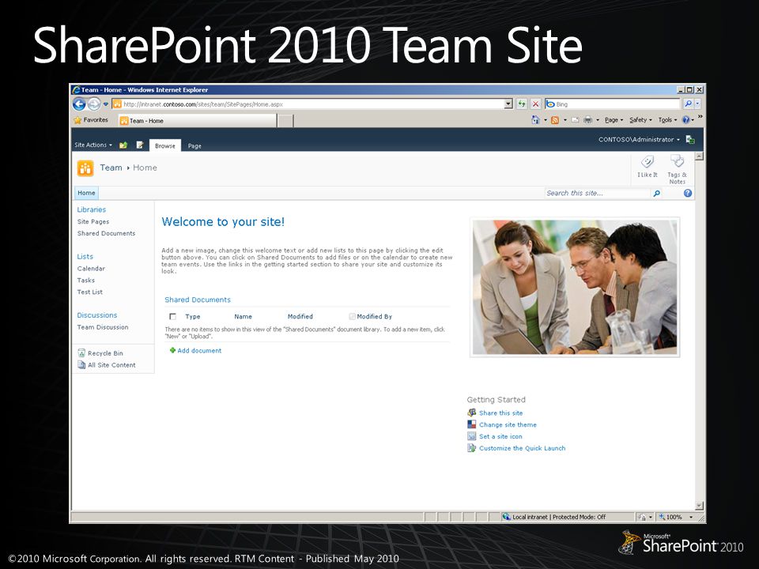Click in the Bing search box
This screenshot has height=569, width=759.
[612, 104]
